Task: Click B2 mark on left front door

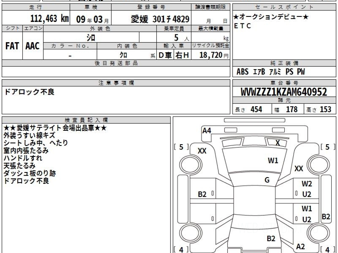Action: (x=202, y=194)
